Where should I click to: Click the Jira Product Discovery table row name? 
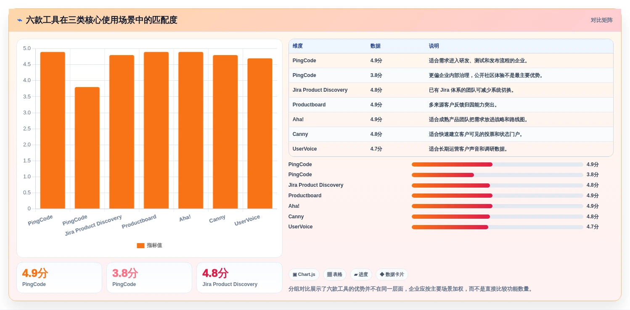[320, 90]
